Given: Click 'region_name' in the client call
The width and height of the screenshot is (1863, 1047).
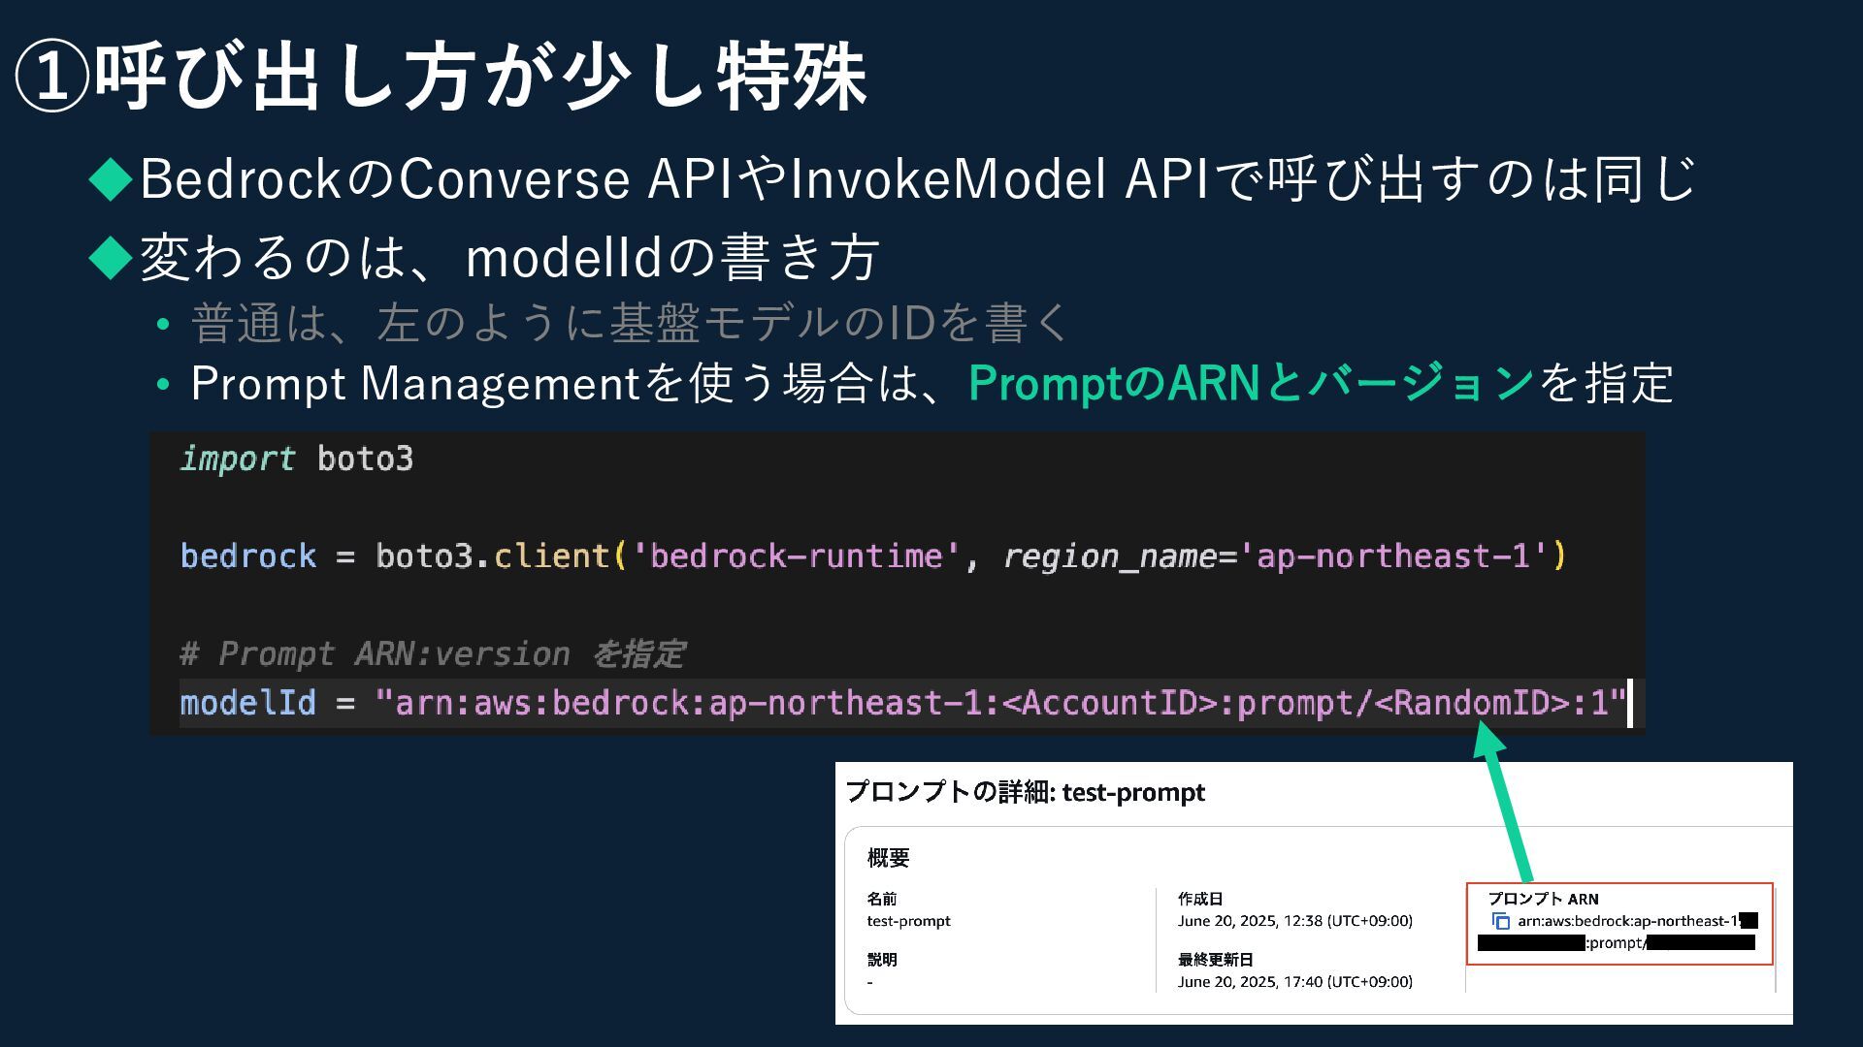Looking at the screenshot, I should (1109, 556).
